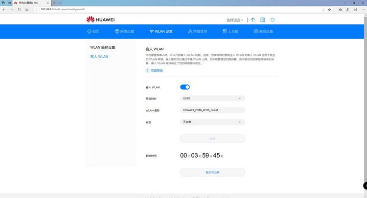Click the extend 30 minutes button
The height and width of the screenshot is (198, 367).
[212, 172]
